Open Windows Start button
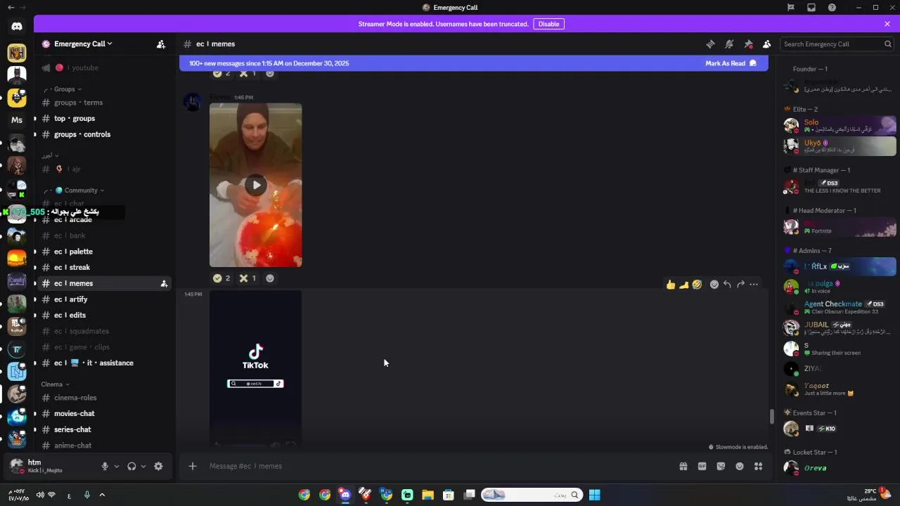The height and width of the screenshot is (506, 900). tap(595, 495)
